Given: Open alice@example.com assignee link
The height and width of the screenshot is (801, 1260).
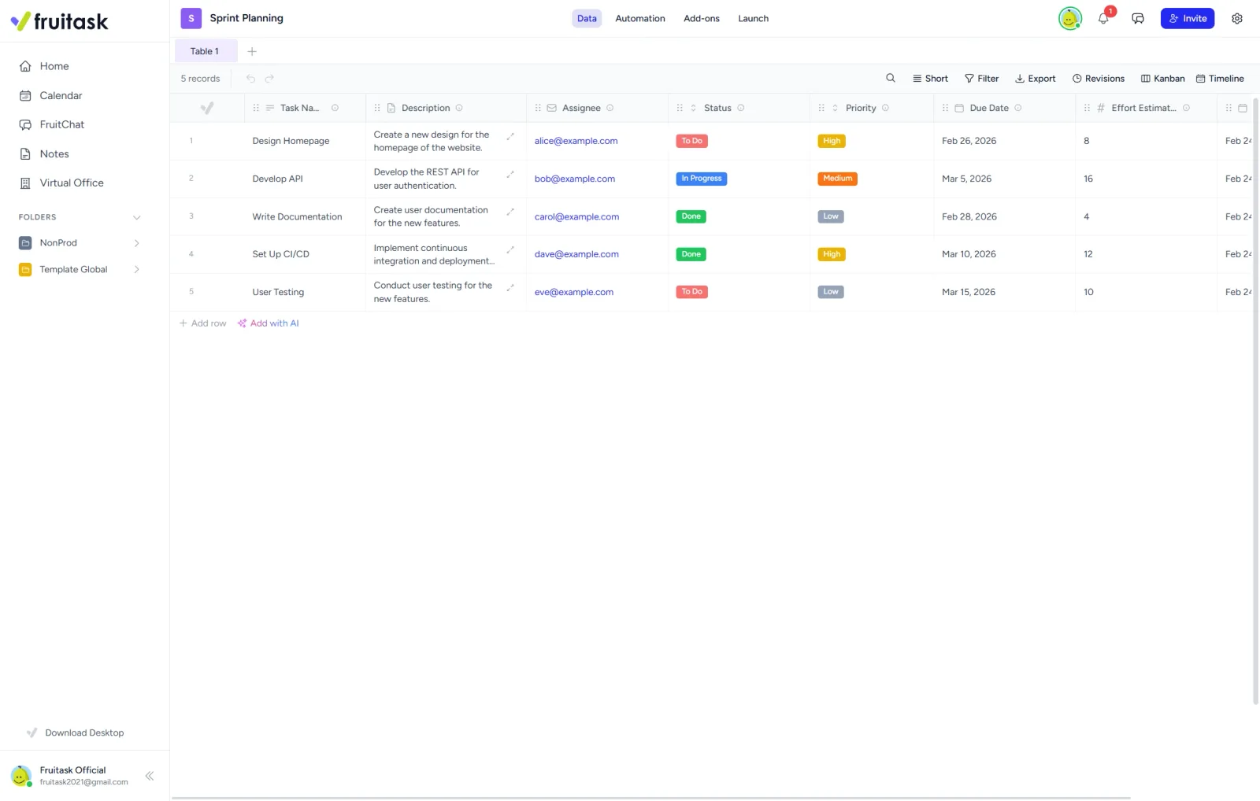Looking at the screenshot, I should (x=576, y=141).
